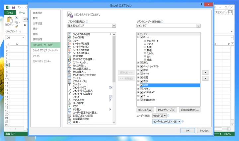Select the フォント サイズの拡大 command

coord(83,91)
